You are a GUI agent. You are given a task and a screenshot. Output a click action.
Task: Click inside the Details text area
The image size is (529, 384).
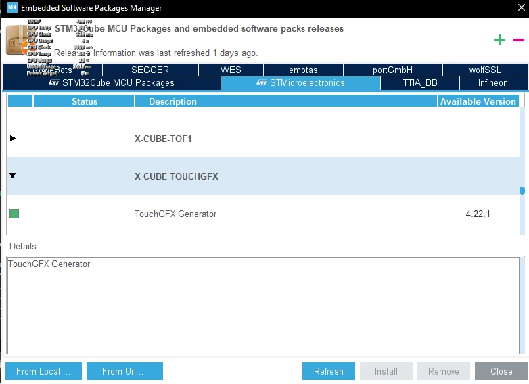(263, 306)
